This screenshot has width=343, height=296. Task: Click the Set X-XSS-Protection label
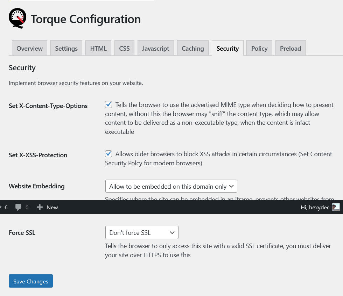click(x=38, y=155)
